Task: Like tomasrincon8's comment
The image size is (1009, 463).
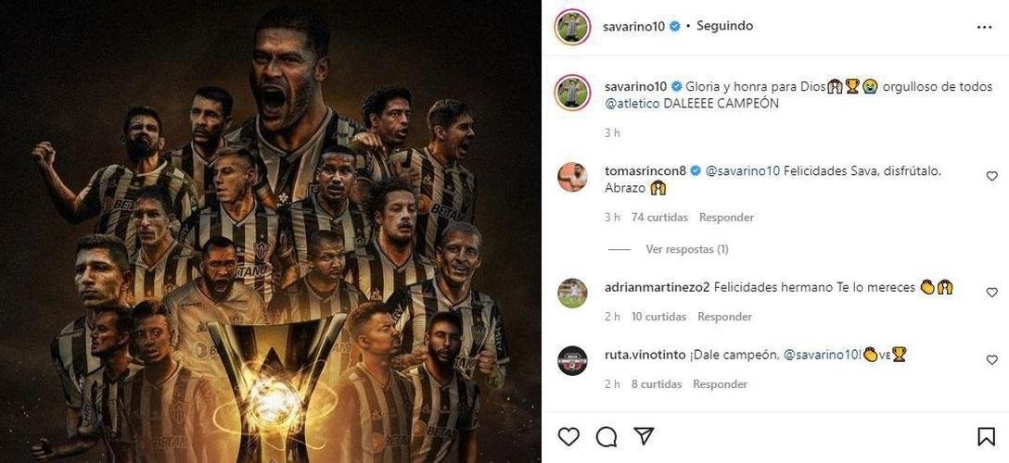Action: point(991,176)
